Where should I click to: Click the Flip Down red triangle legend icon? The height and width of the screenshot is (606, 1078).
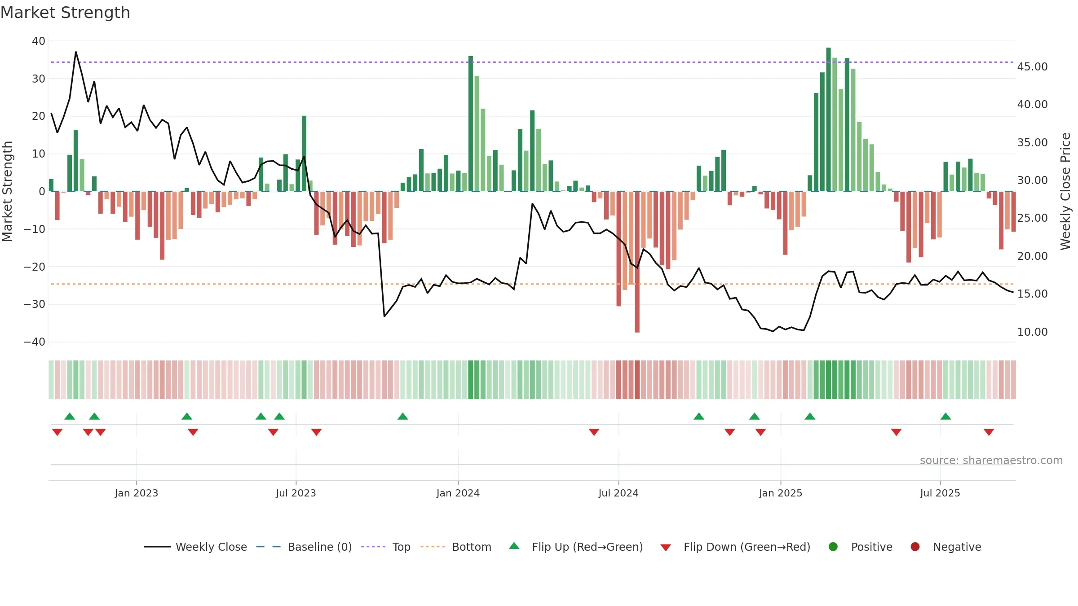click(666, 548)
